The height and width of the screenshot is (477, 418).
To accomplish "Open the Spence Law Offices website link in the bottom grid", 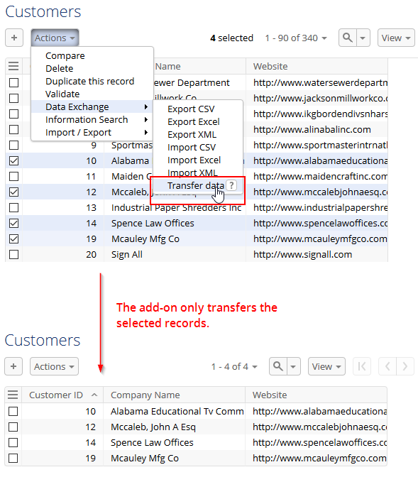I will tap(320, 442).
